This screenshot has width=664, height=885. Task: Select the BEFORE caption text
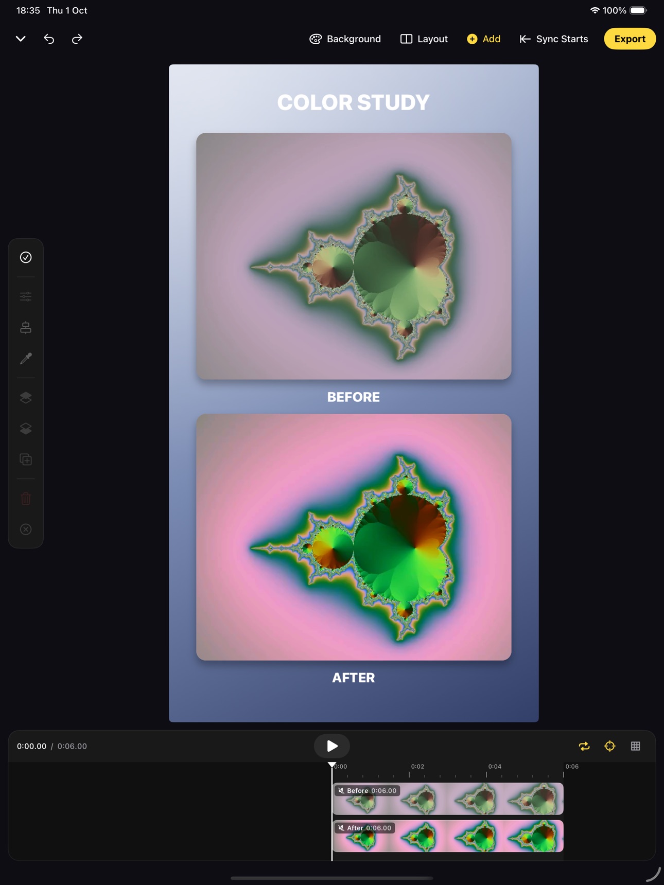click(x=354, y=397)
